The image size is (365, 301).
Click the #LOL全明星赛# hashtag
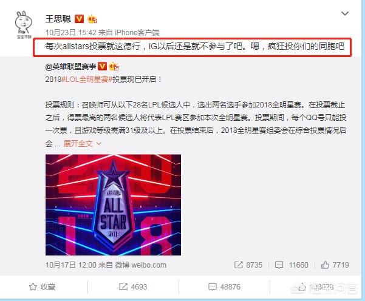click(x=87, y=79)
